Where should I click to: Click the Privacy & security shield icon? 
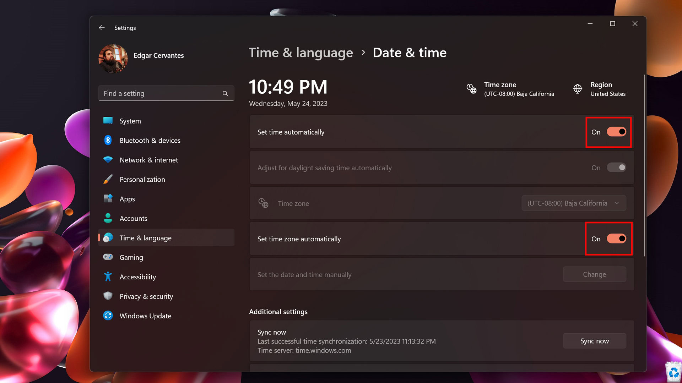(108, 296)
